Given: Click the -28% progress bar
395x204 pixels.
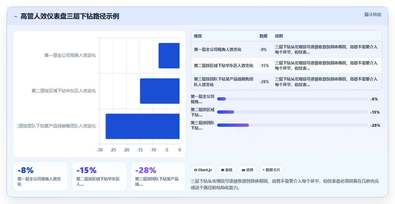Looking at the screenshot, I should point(292,125).
